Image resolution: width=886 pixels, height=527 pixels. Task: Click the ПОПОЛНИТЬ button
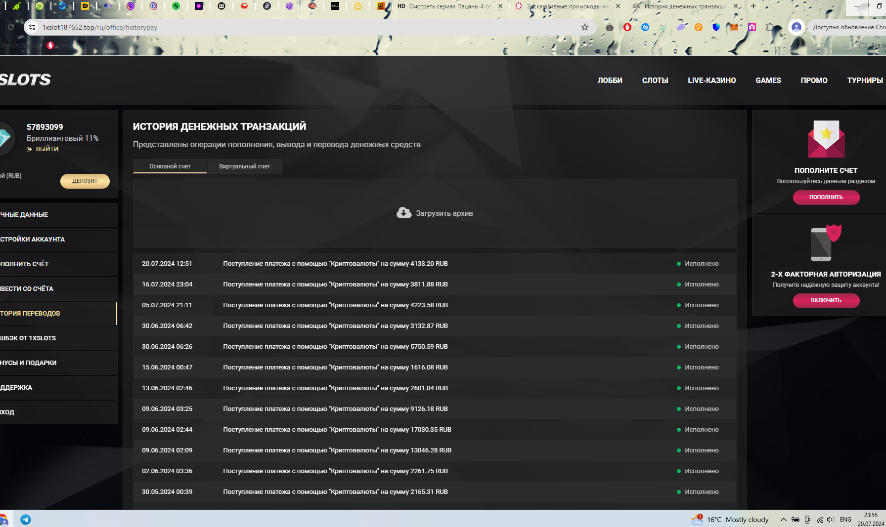826,197
